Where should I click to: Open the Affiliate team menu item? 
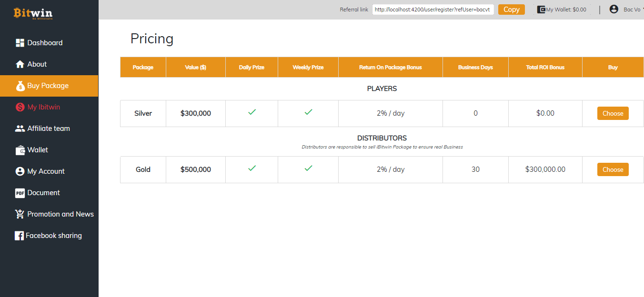[49, 129]
